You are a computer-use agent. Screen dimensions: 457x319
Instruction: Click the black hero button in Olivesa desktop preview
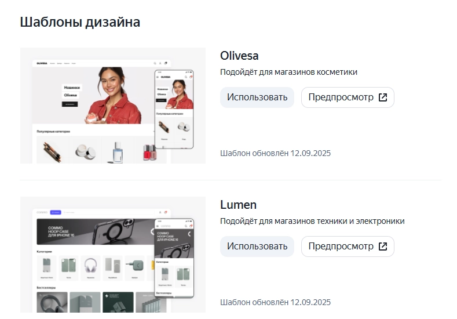pyautogui.click(x=70, y=104)
